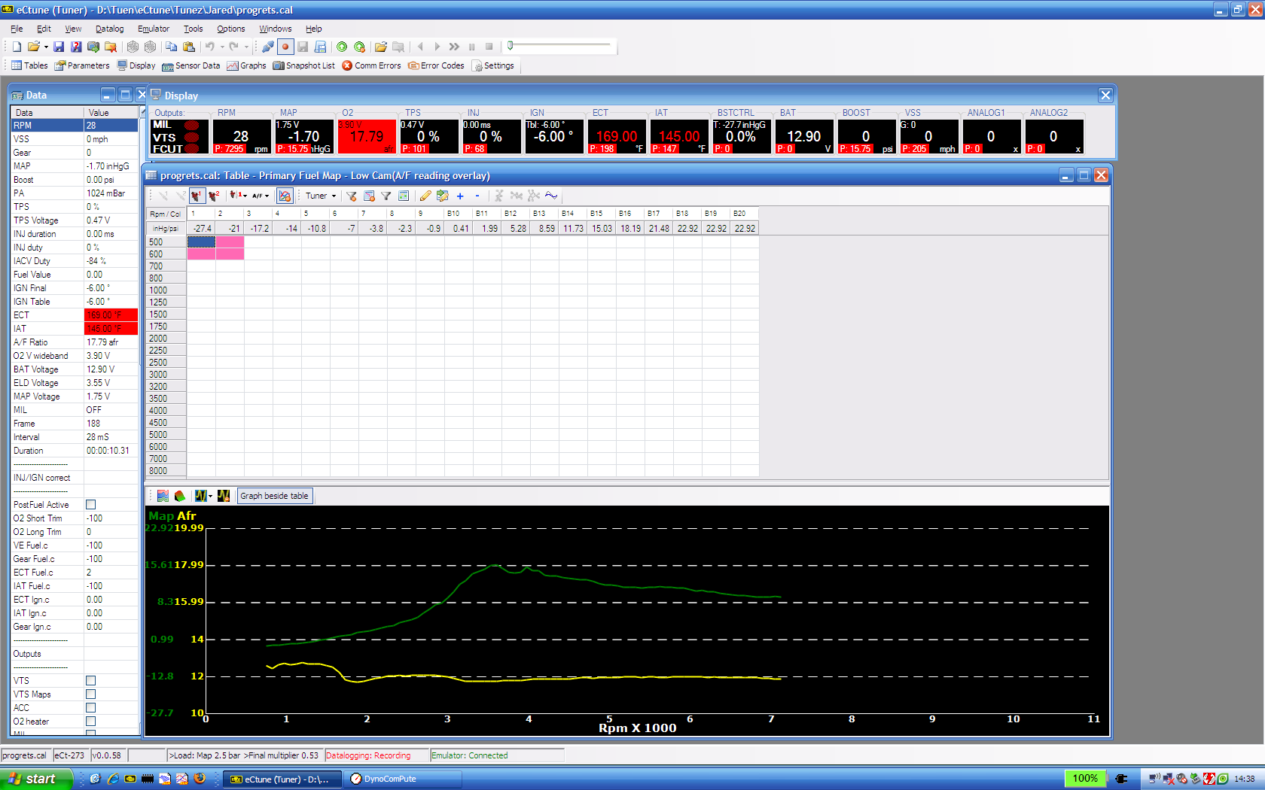Open the Windows menu
The image size is (1265, 790).
(x=276, y=29)
